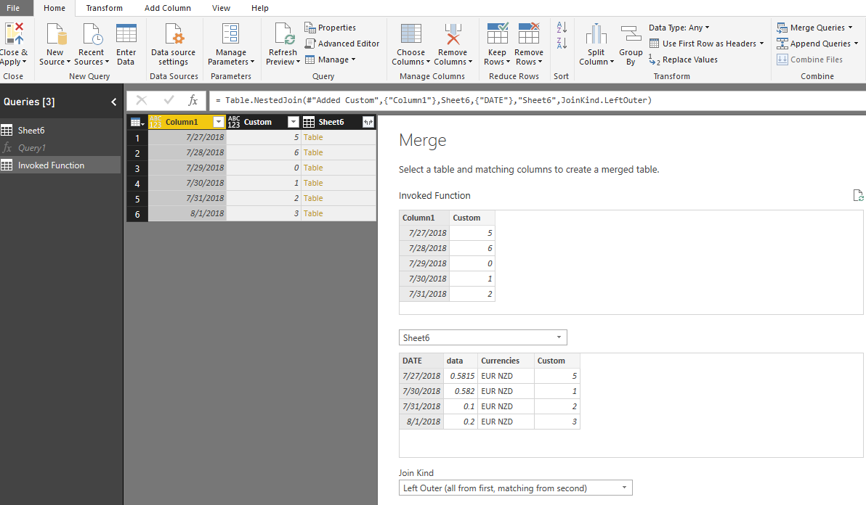
Task: Click the Keep Rows icon
Action: pyautogui.click(x=497, y=33)
